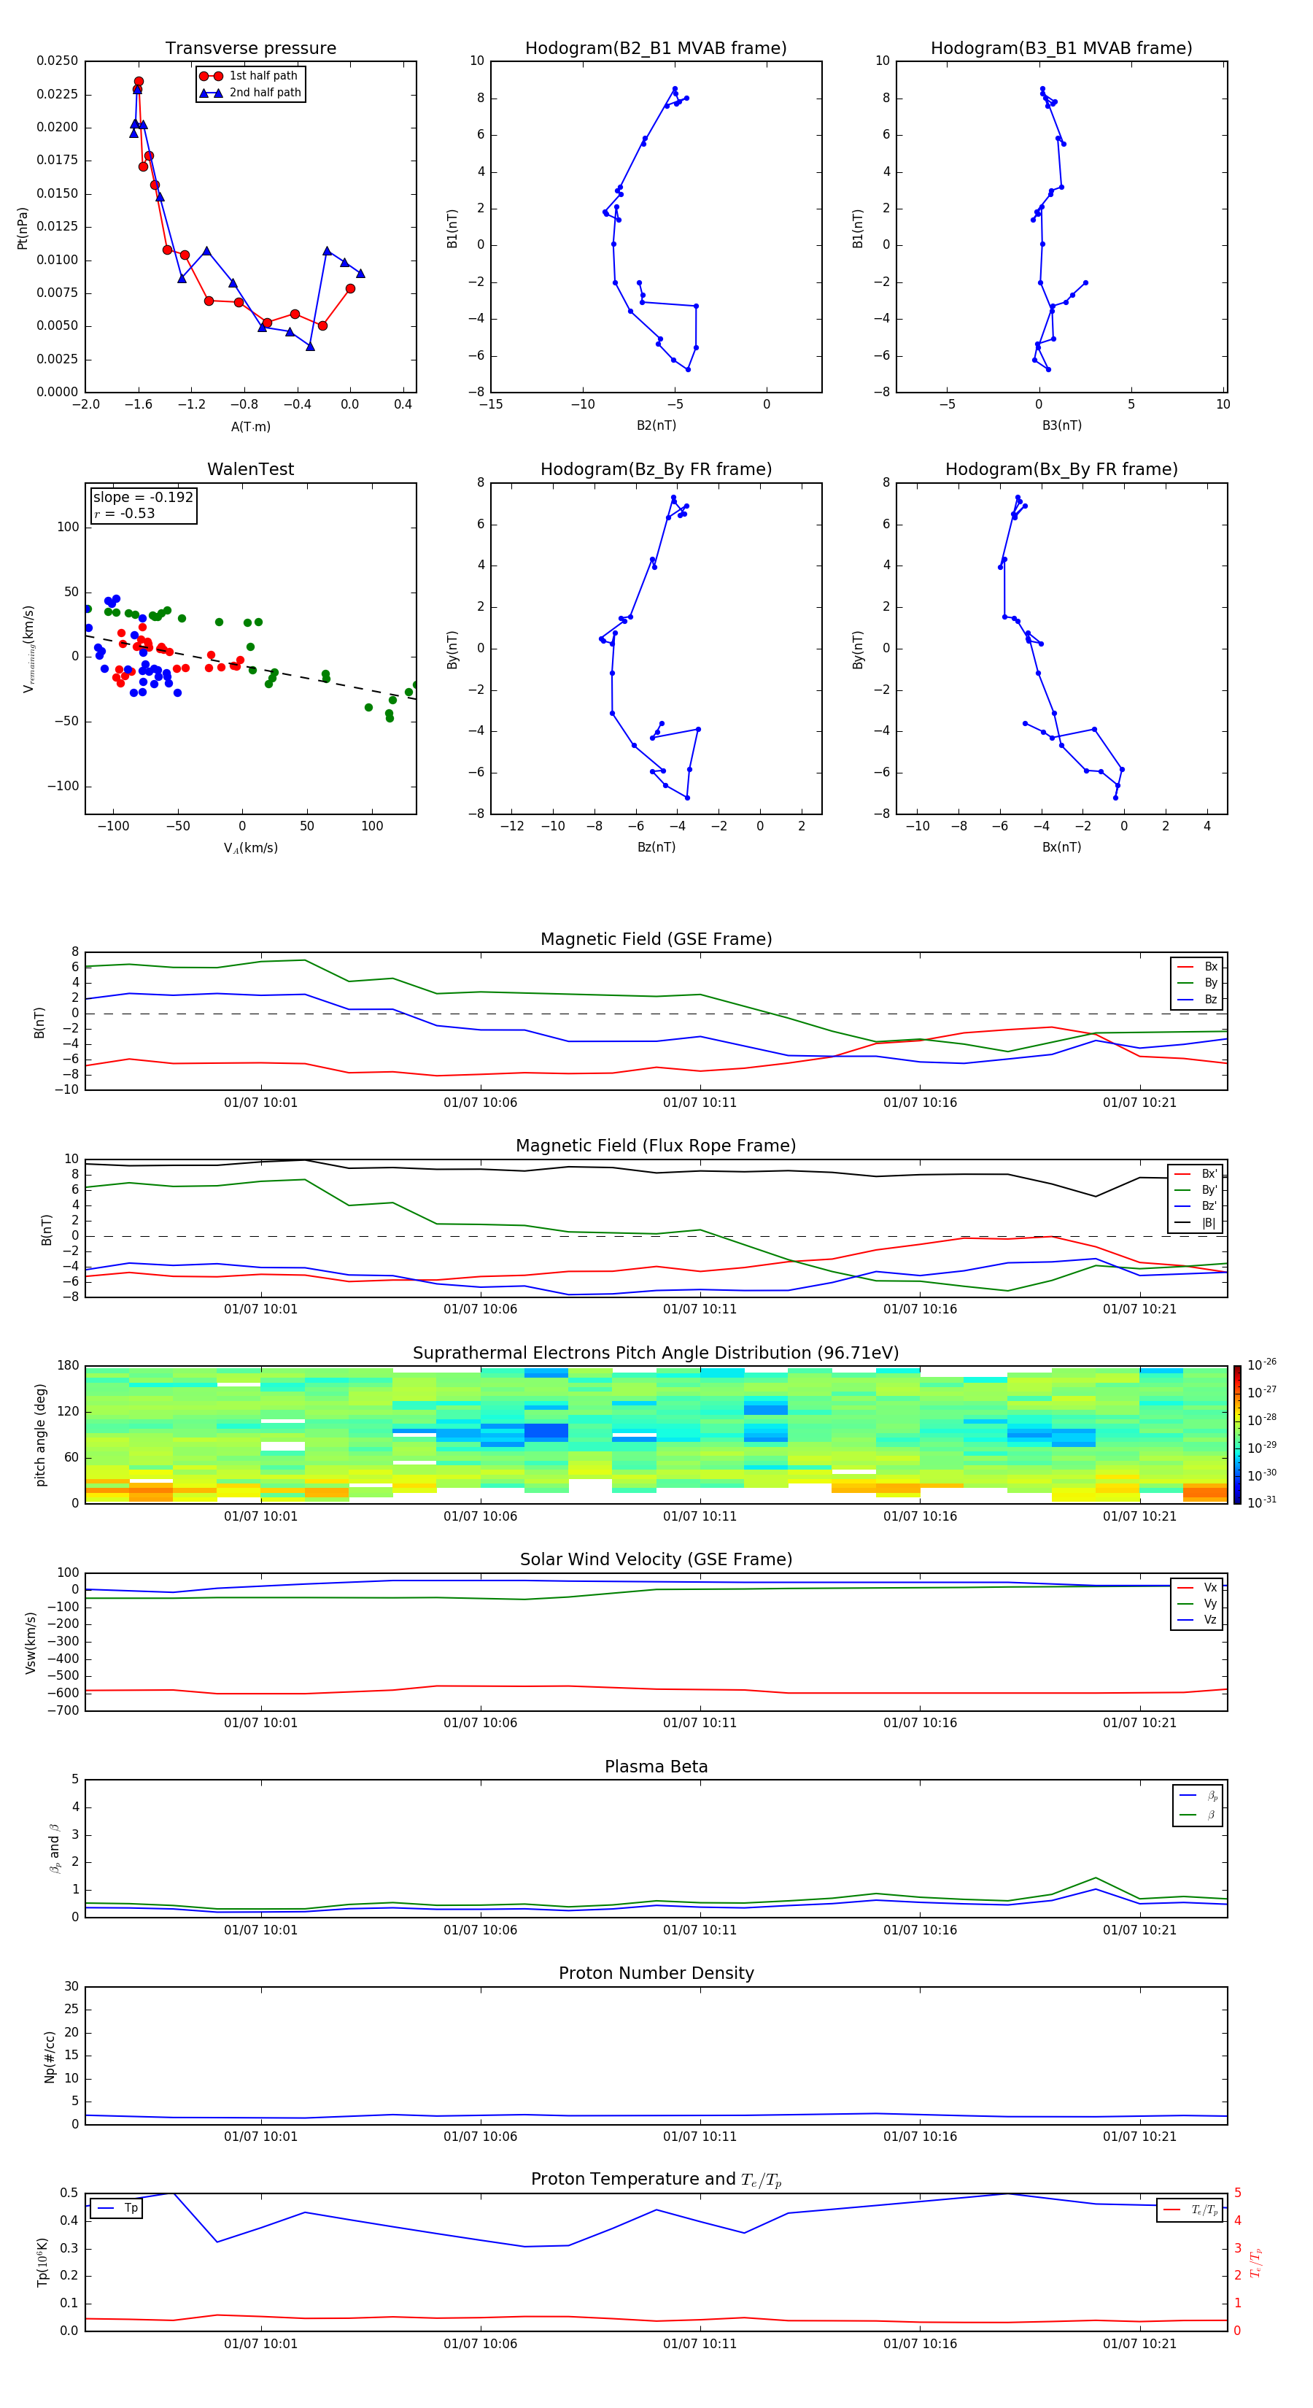Click the 'Bx(nT)' x-axis label
Viewport: 1313px width, 2408px height.
(x=1061, y=847)
